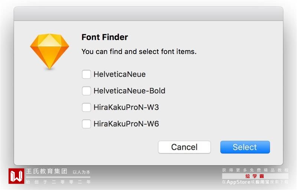This screenshot has height=190, width=297.
Task: Click the 绘学霸 banner at bottom right
Action: (x=255, y=176)
